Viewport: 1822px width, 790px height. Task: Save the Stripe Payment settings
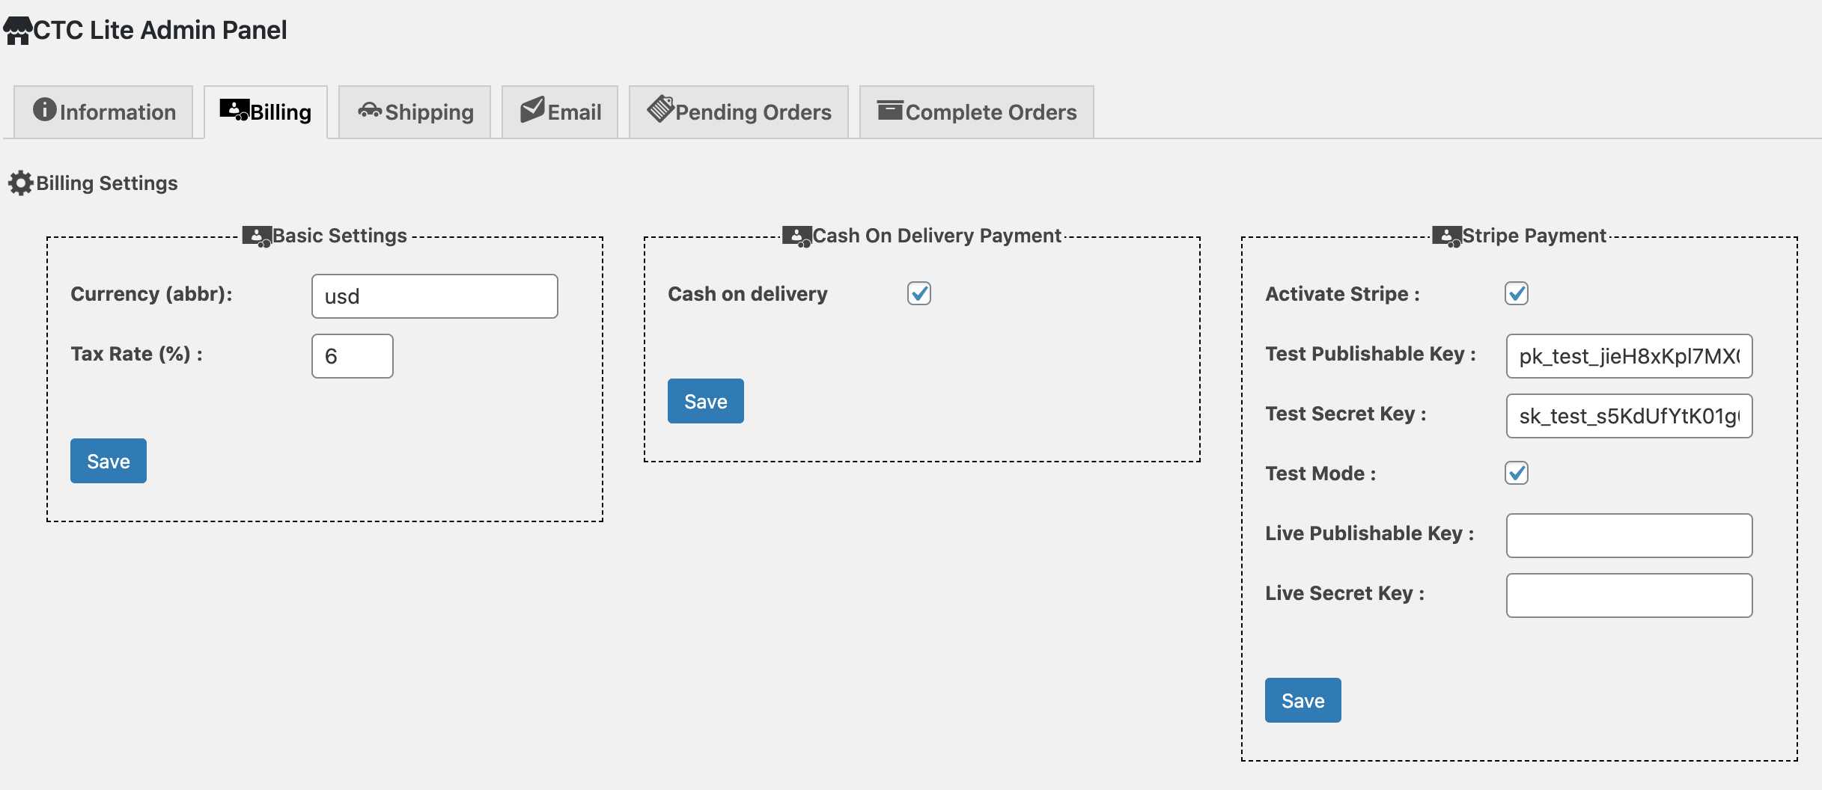(x=1303, y=700)
